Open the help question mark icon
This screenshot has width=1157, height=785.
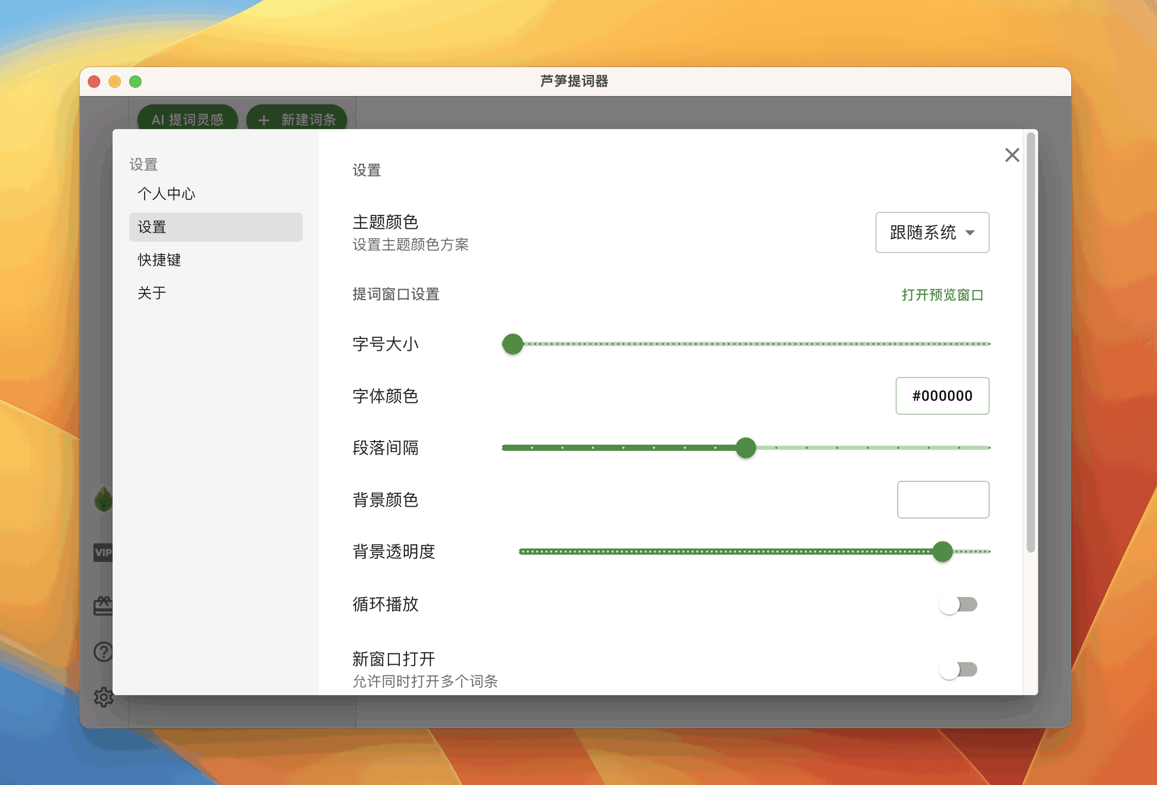point(103,652)
